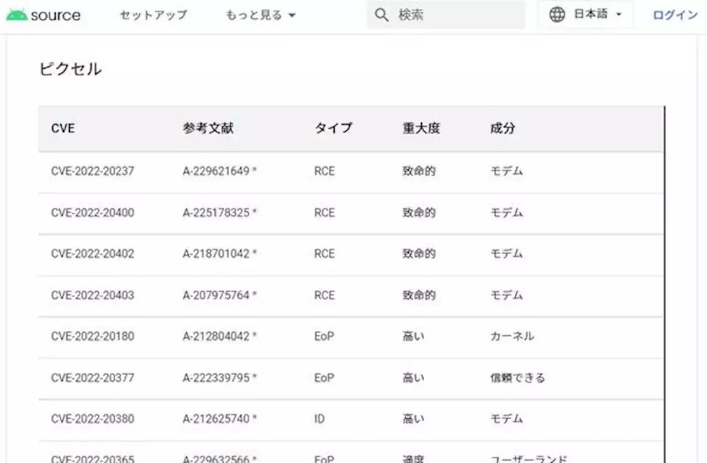The height and width of the screenshot is (463, 707).
Task: Click カーネル component cell
Action: click(x=512, y=336)
